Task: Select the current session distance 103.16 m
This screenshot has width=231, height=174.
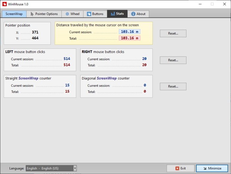Action: [x=129, y=32]
